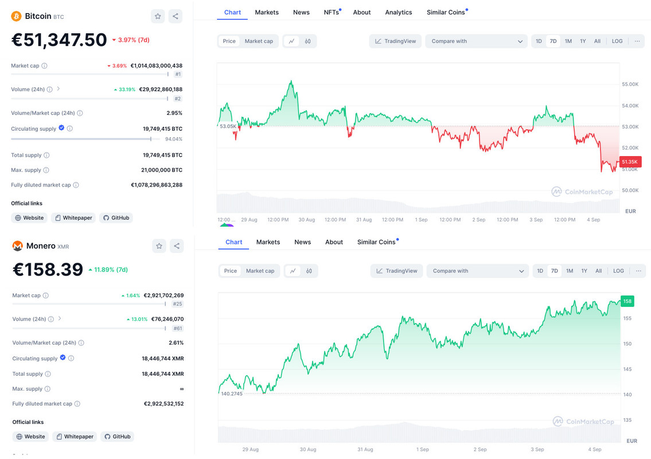
Task: Click the Monero verified supply checkmark badge
Action: pyautogui.click(x=63, y=357)
